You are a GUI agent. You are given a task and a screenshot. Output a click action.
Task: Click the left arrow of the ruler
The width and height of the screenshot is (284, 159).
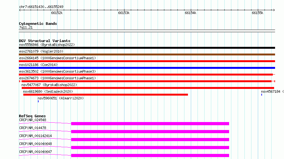click(20, 10)
